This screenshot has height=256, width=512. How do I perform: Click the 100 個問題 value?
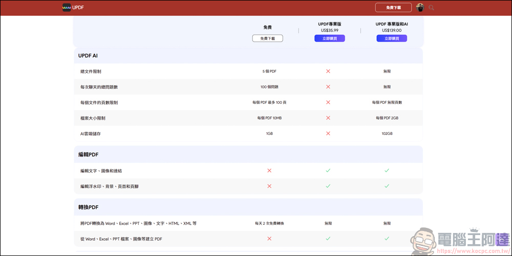[x=269, y=87]
